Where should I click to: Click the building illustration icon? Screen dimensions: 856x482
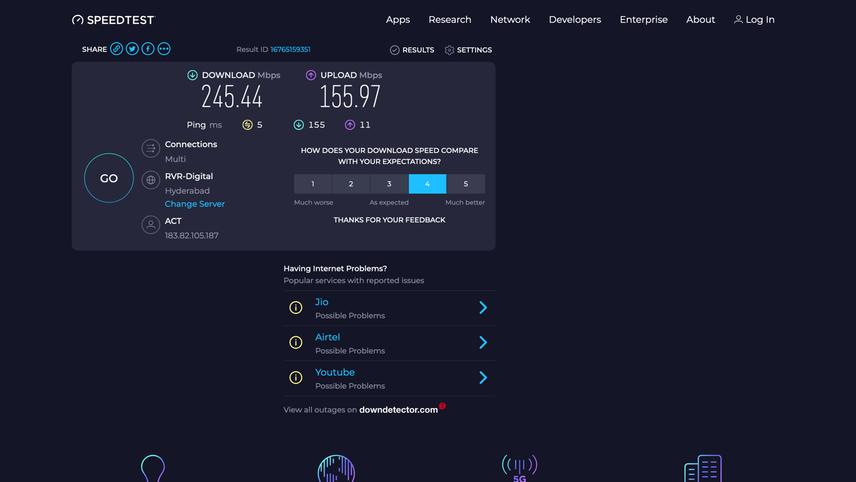(x=703, y=468)
